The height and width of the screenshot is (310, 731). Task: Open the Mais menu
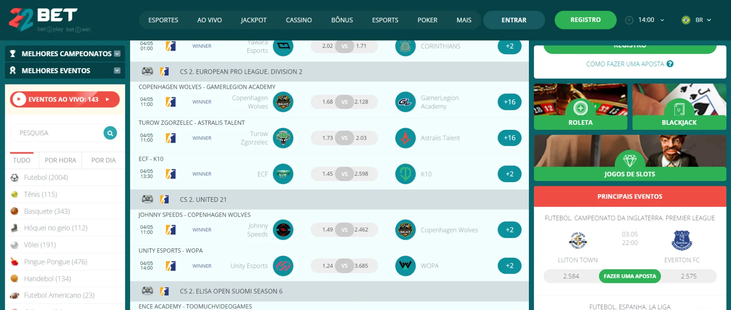click(x=464, y=20)
